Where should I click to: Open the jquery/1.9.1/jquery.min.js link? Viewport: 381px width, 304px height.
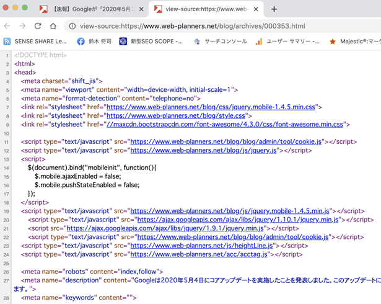click(x=165, y=228)
